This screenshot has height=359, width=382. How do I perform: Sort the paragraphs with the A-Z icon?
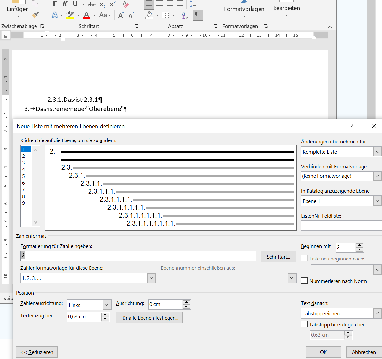[185, 15]
